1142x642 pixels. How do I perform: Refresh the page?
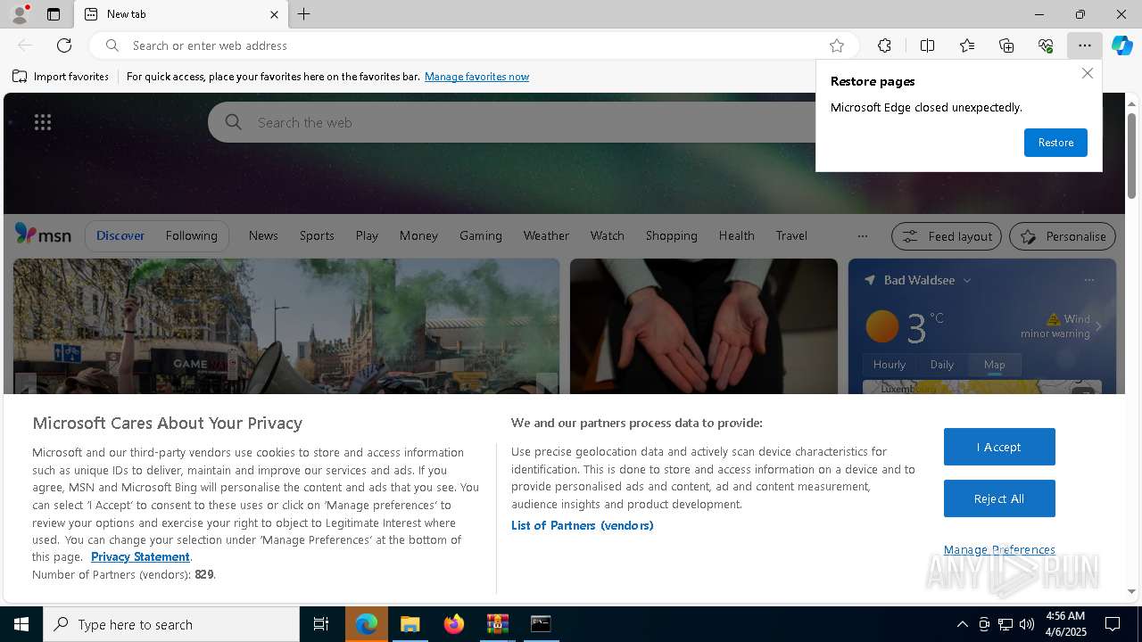pos(64,45)
